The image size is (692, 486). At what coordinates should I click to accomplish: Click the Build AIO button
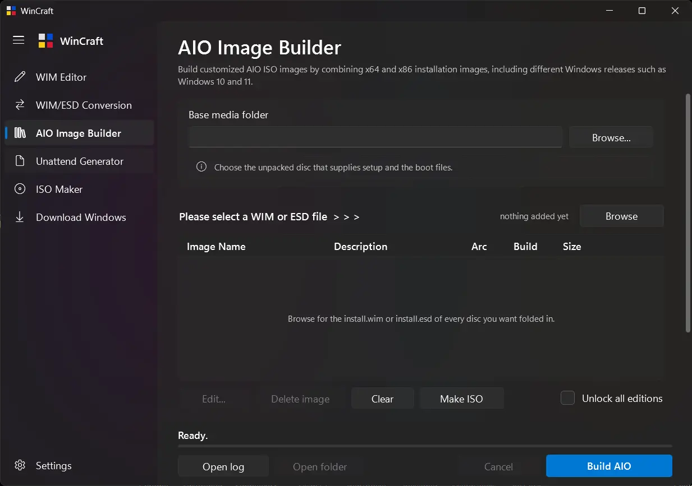click(x=609, y=466)
